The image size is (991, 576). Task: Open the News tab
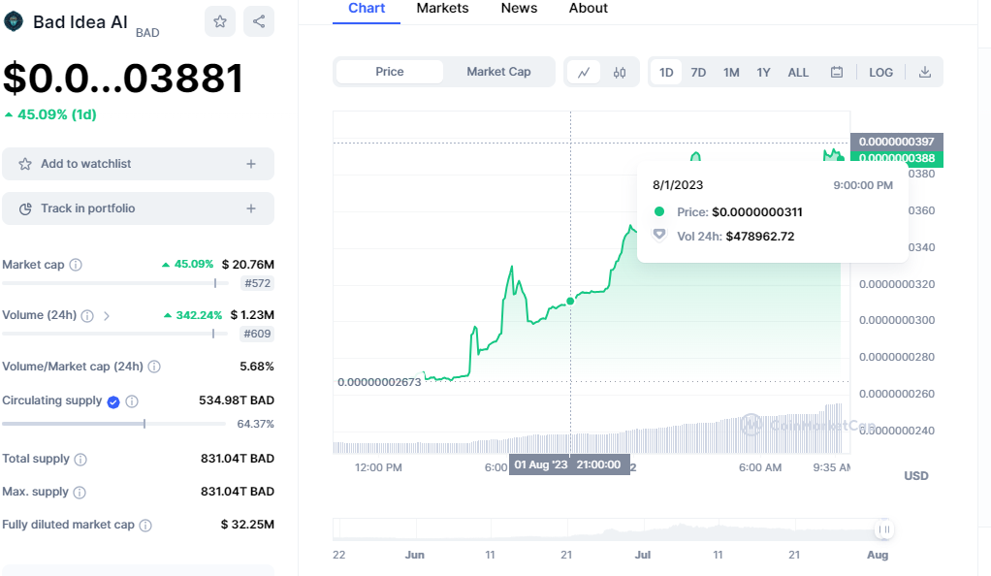click(519, 9)
